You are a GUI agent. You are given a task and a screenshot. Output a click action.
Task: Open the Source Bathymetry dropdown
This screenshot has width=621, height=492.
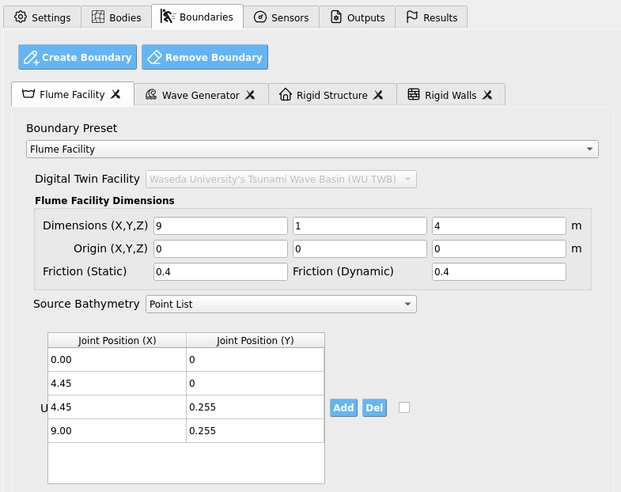click(281, 304)
